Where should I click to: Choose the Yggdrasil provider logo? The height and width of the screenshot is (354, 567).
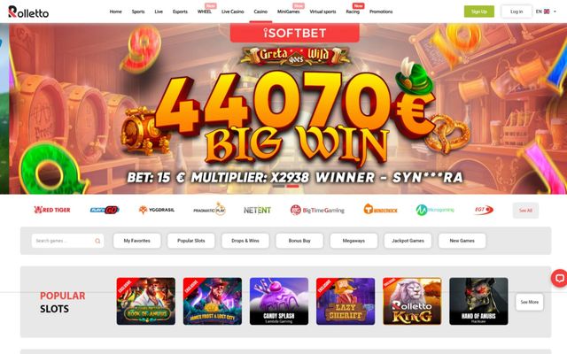pyautogui.click(x=157, y=210)
